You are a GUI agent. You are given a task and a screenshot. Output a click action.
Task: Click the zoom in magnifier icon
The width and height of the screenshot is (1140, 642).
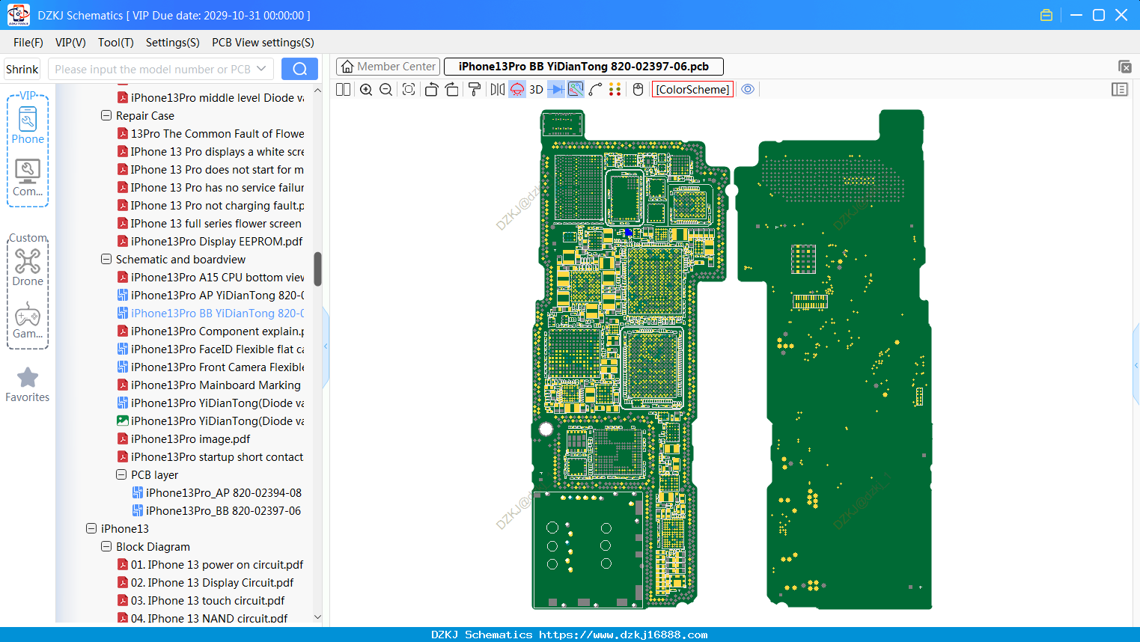coord(366,90)
